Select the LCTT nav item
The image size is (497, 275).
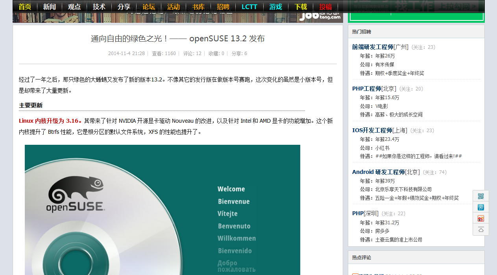249,7
